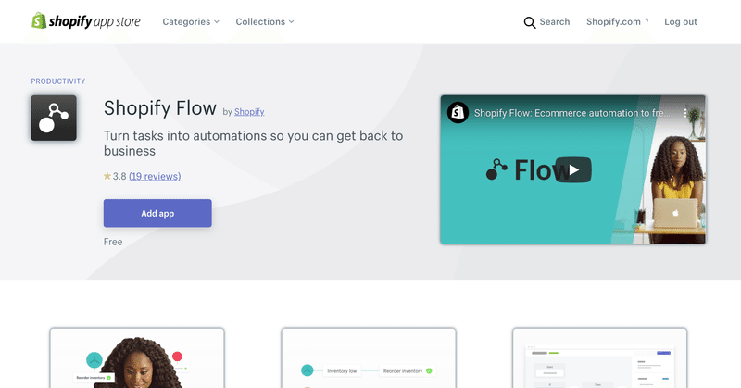Open the third workflow editor screenshot
The image size is (741, 388).
click(599, 357)
